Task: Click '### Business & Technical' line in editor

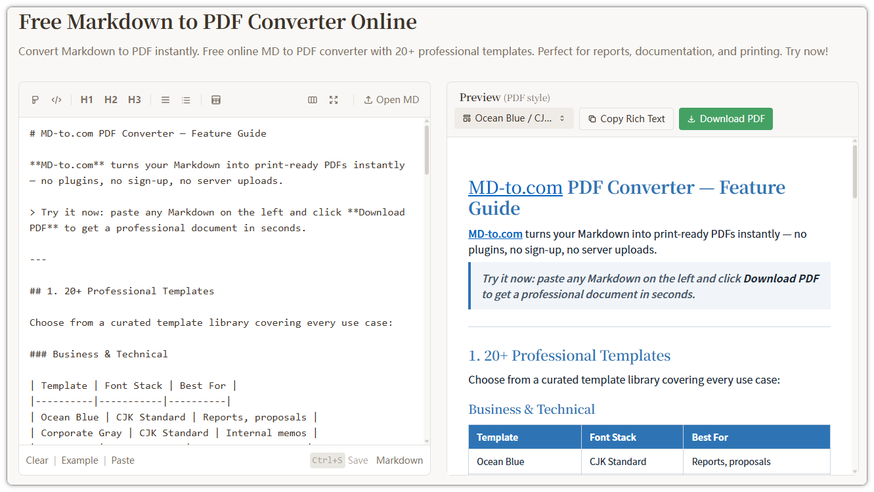Action: click(98, 354)
